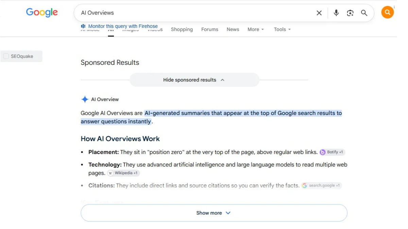Click the blue AI Overview sparkle icon

coord(85,99)
